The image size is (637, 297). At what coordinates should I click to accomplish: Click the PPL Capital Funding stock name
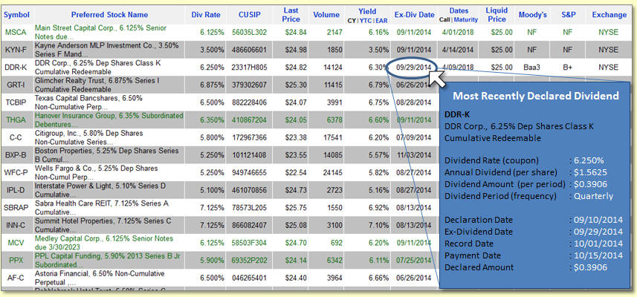(x=106, y=260)
